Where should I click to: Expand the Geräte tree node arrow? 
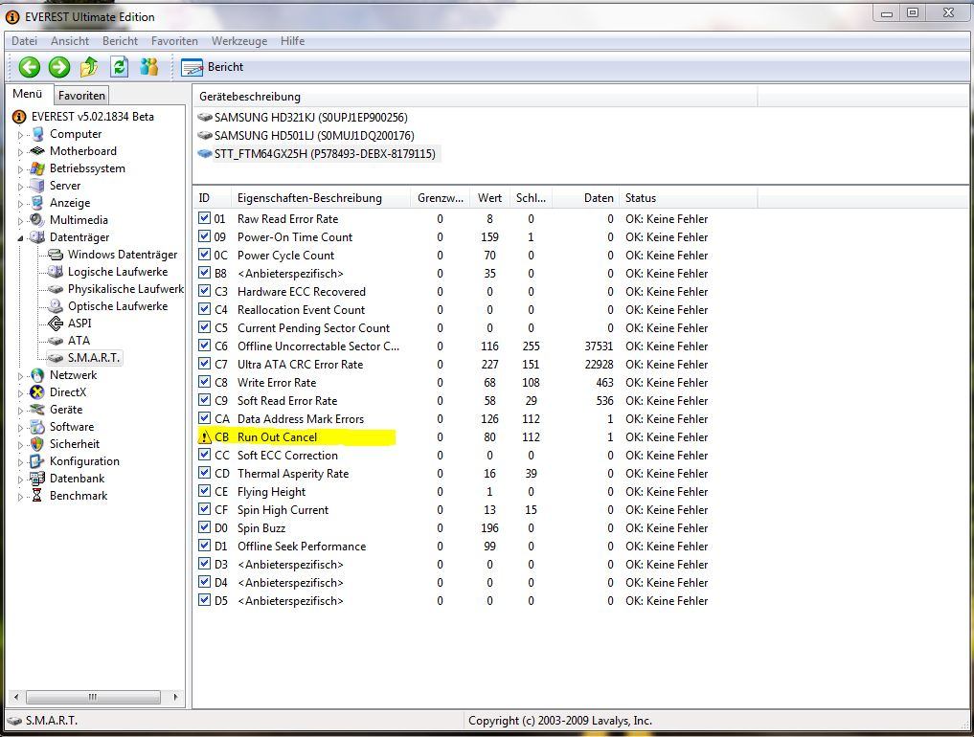[20, 411]
